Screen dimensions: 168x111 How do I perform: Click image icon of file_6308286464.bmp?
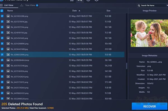(8, 60)
